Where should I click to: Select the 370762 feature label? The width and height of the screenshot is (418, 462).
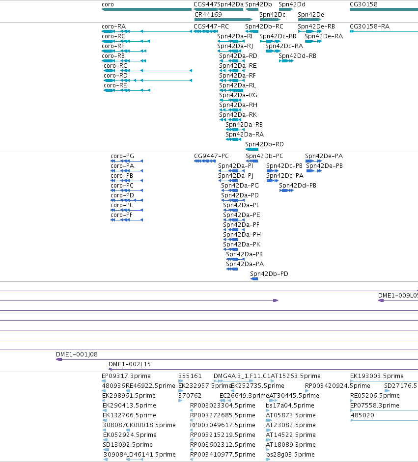190,396
